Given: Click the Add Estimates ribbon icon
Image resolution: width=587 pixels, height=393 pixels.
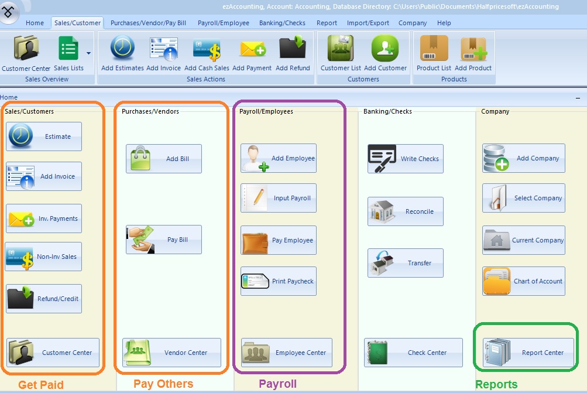Looking at the screenshot, I should [122, 49].
